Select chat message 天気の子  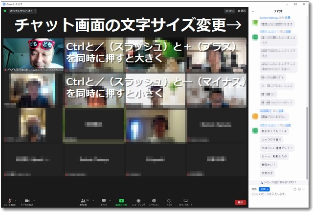[x=267, y=173]
